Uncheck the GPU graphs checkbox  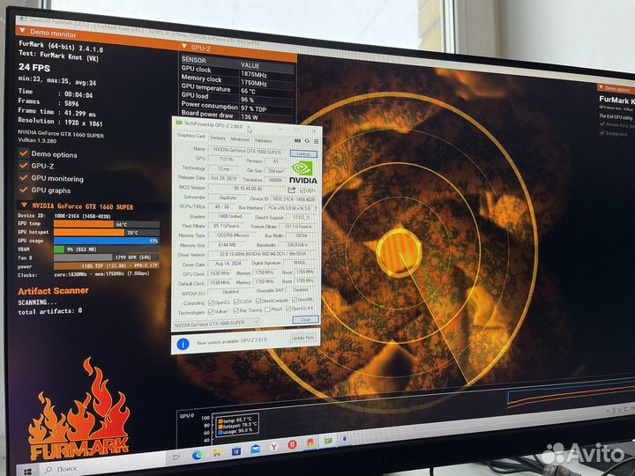point(24,189)
